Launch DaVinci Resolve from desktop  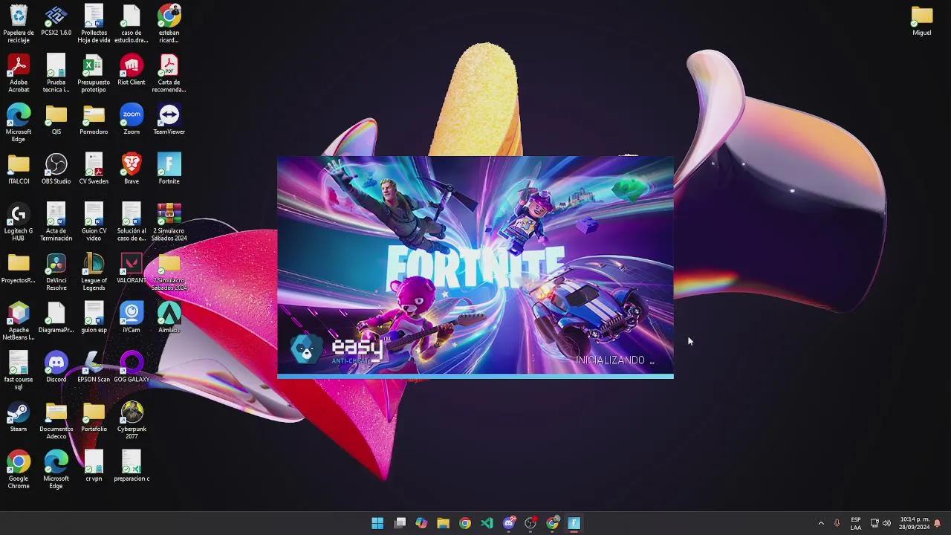pyautogui.click(x=56, y=272)
